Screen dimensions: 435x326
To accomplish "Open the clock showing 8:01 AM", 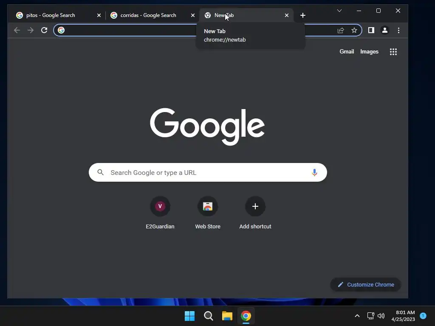I will point(403,316).
